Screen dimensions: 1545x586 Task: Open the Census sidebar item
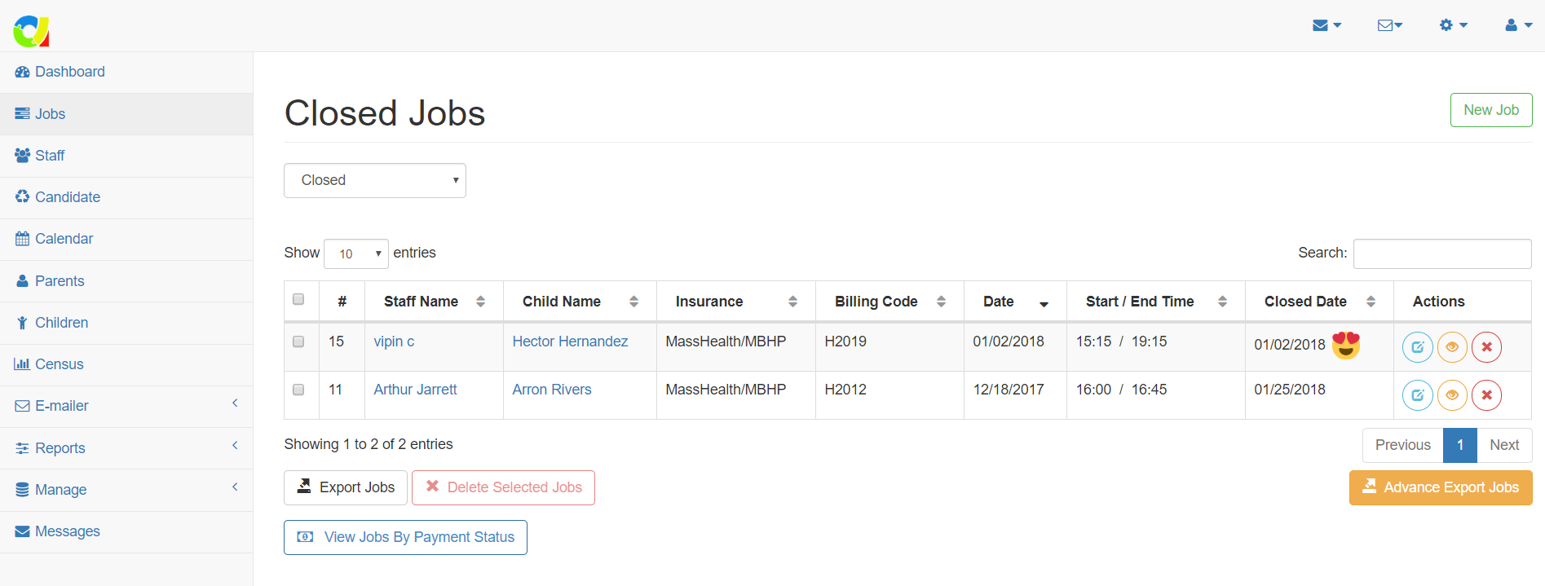pyautogui.click(x=59, y=364)
